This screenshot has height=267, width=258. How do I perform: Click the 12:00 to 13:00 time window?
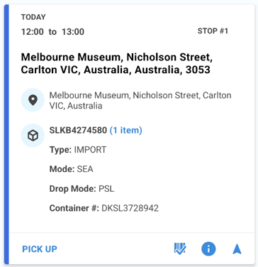(52, 32)
